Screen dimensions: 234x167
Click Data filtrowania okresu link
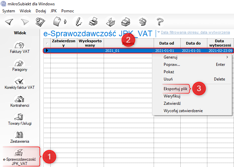point(195,32)
